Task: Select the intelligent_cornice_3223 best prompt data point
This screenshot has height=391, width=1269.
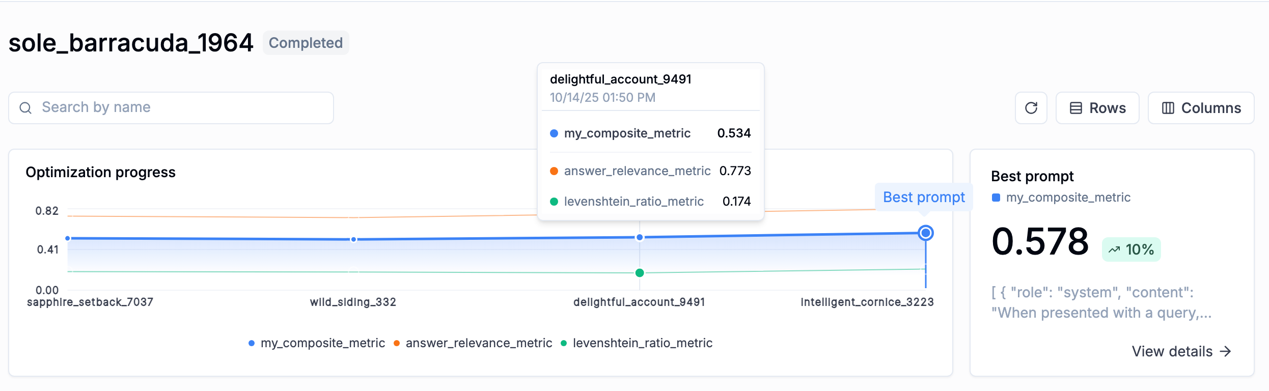Action: coord(925,233)
